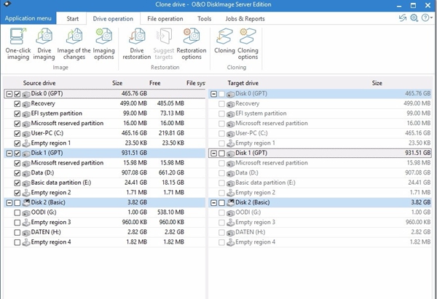Open Jobs & Reports tab
437x299 pixels.
(245, 19)
